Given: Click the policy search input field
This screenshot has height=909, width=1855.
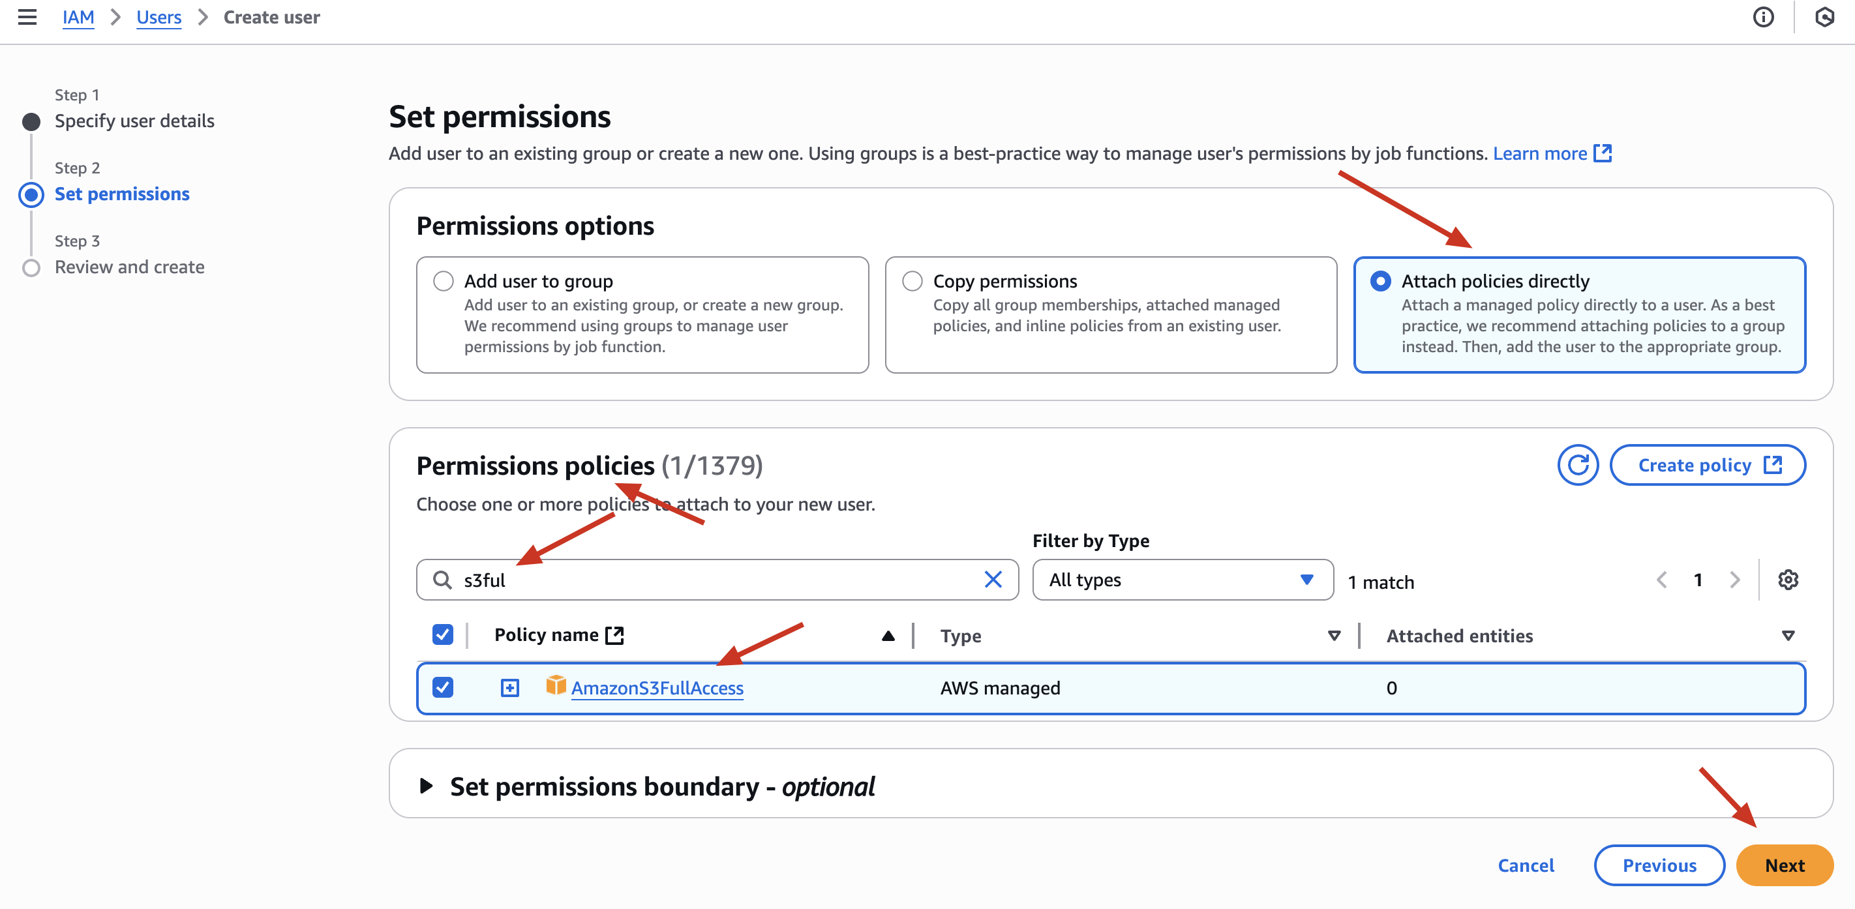Looking at the screenshot, I should [717, 579].
